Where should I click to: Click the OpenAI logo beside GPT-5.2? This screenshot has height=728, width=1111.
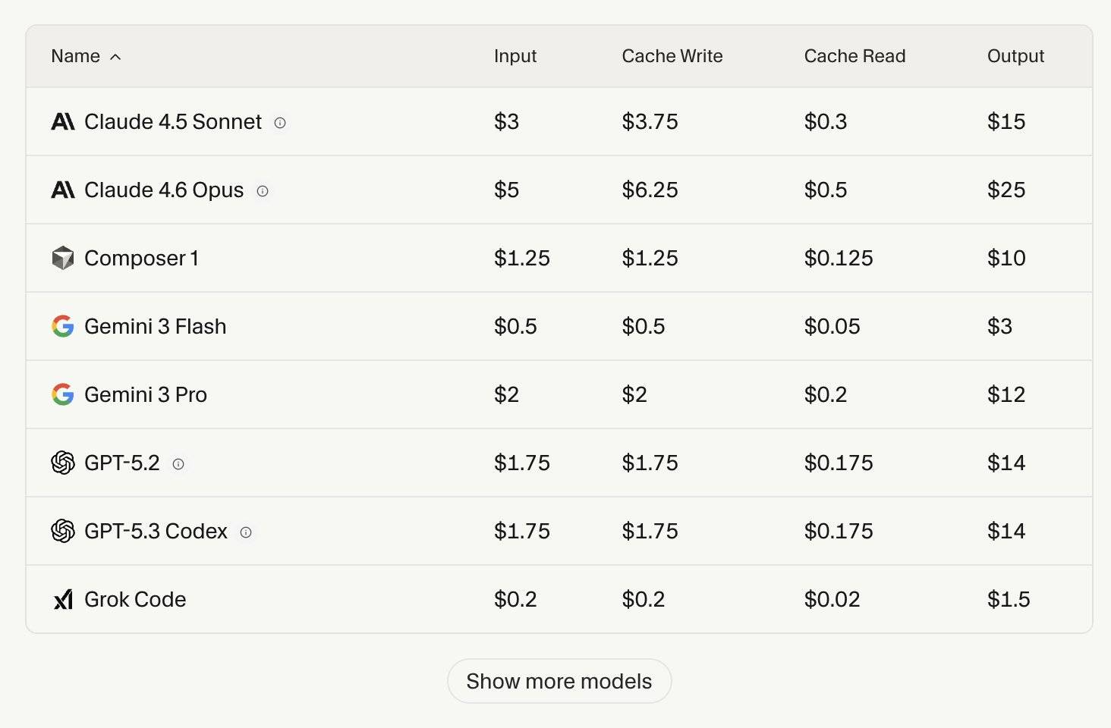[x=63, y=463]
